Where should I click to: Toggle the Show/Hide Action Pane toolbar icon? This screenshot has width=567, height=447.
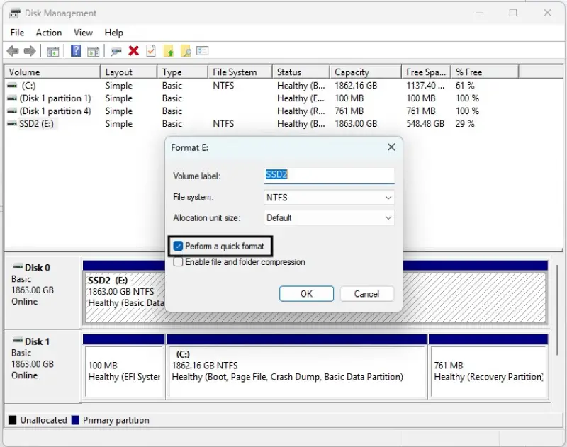(x=93, y=50)
